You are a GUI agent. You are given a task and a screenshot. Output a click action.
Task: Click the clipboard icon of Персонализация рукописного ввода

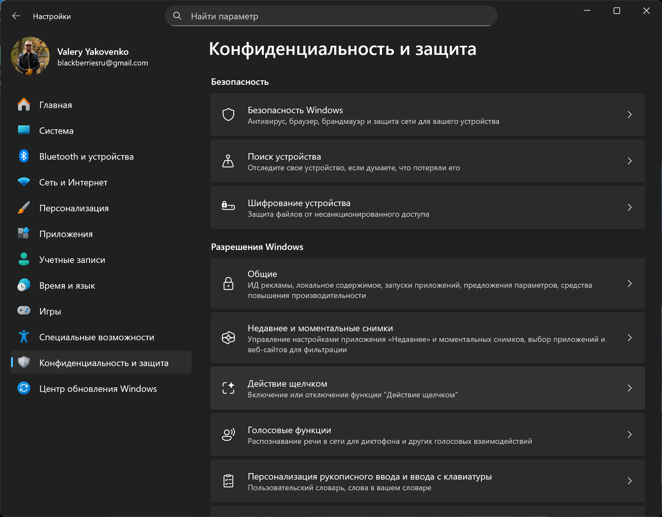click(228, 481)
